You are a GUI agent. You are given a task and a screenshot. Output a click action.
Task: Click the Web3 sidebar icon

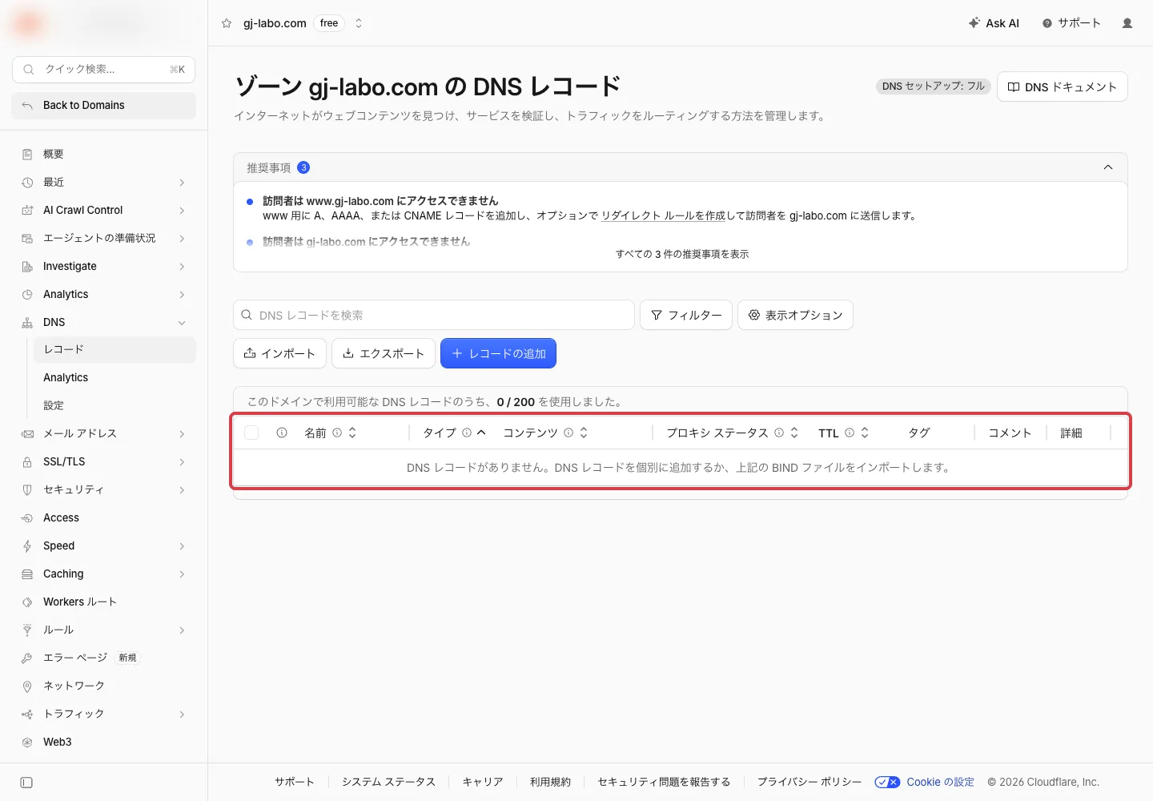(27, 743)
